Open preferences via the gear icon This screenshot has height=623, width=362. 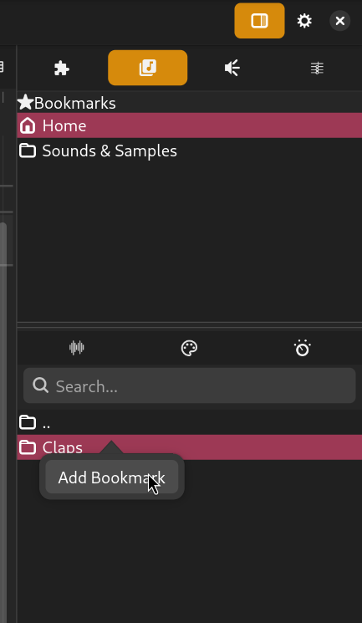tap(304, 21)
